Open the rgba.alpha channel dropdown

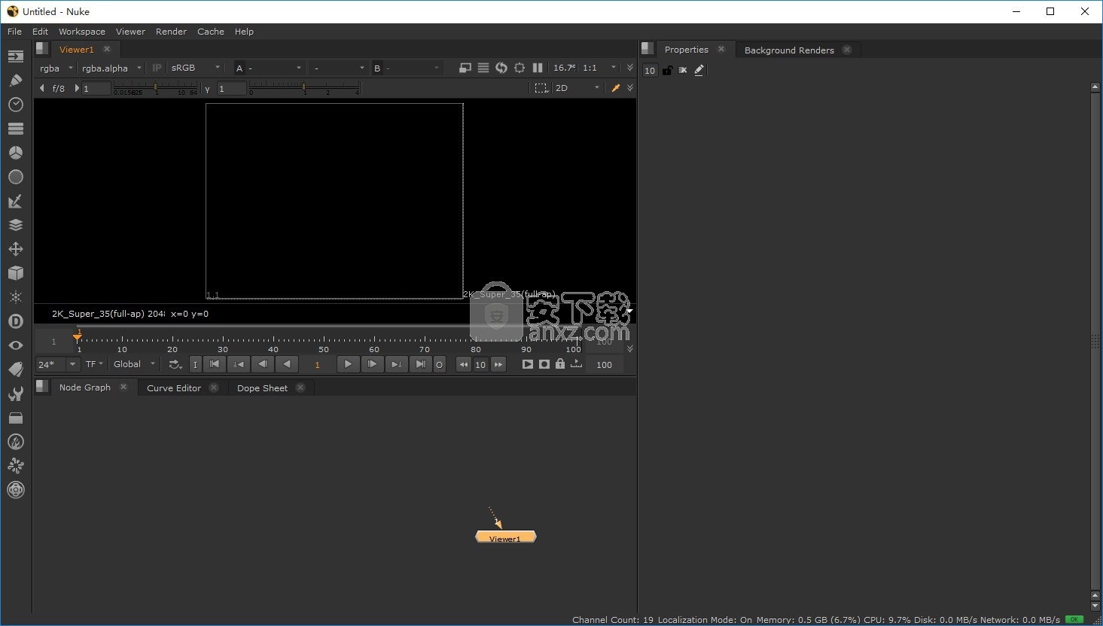click(x=111, y=68)
